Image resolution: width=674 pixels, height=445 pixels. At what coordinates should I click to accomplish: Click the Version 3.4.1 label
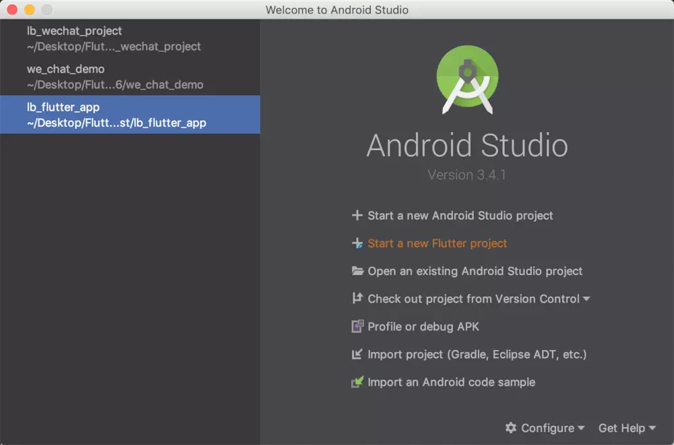(x=467, y=175)
